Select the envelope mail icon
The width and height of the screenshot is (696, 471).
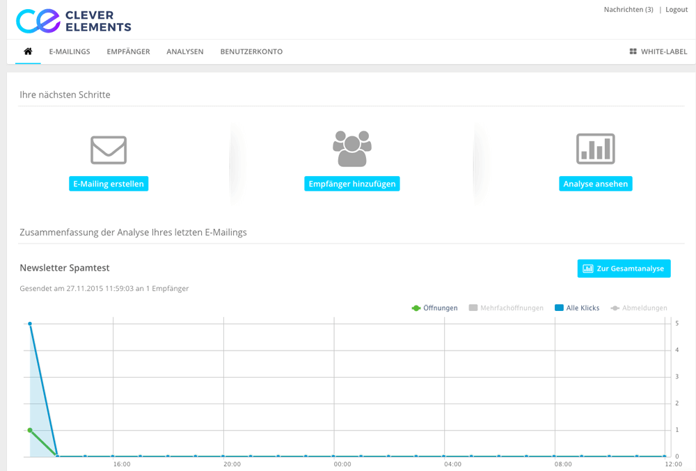pyautogui.click(x=109, y=150)
